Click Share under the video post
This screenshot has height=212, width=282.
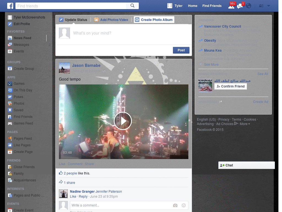coord(89,164)
